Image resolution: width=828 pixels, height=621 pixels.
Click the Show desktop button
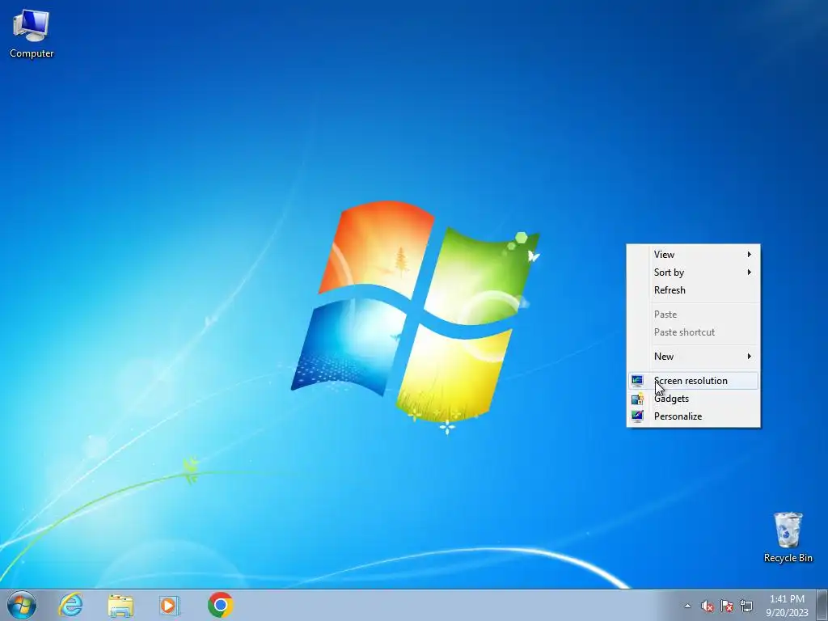[822, 605]
